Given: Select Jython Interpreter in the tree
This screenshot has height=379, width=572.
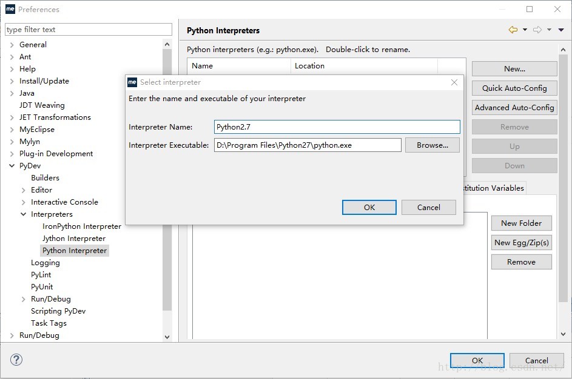Looking at the screenshot, I should [74, 239].
